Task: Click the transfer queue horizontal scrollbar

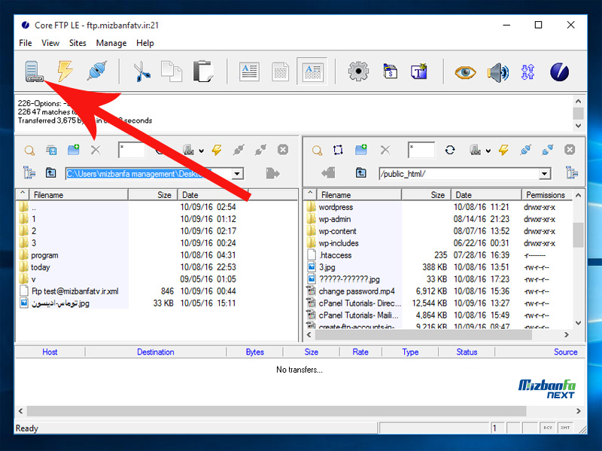Action: (276, 411)
